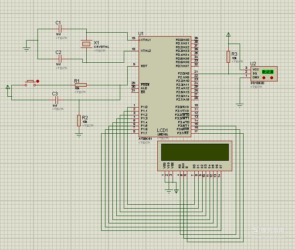Click the ground symbol left of C1
The image size is (295, 250).
[x=27, y=49]
